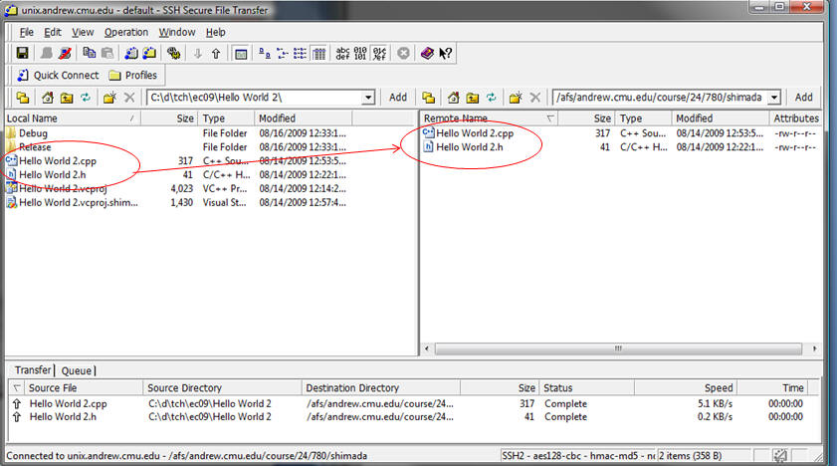This screenshot has height=466, width=837.
Task: Open the View menu
Action: click(83, 32)
